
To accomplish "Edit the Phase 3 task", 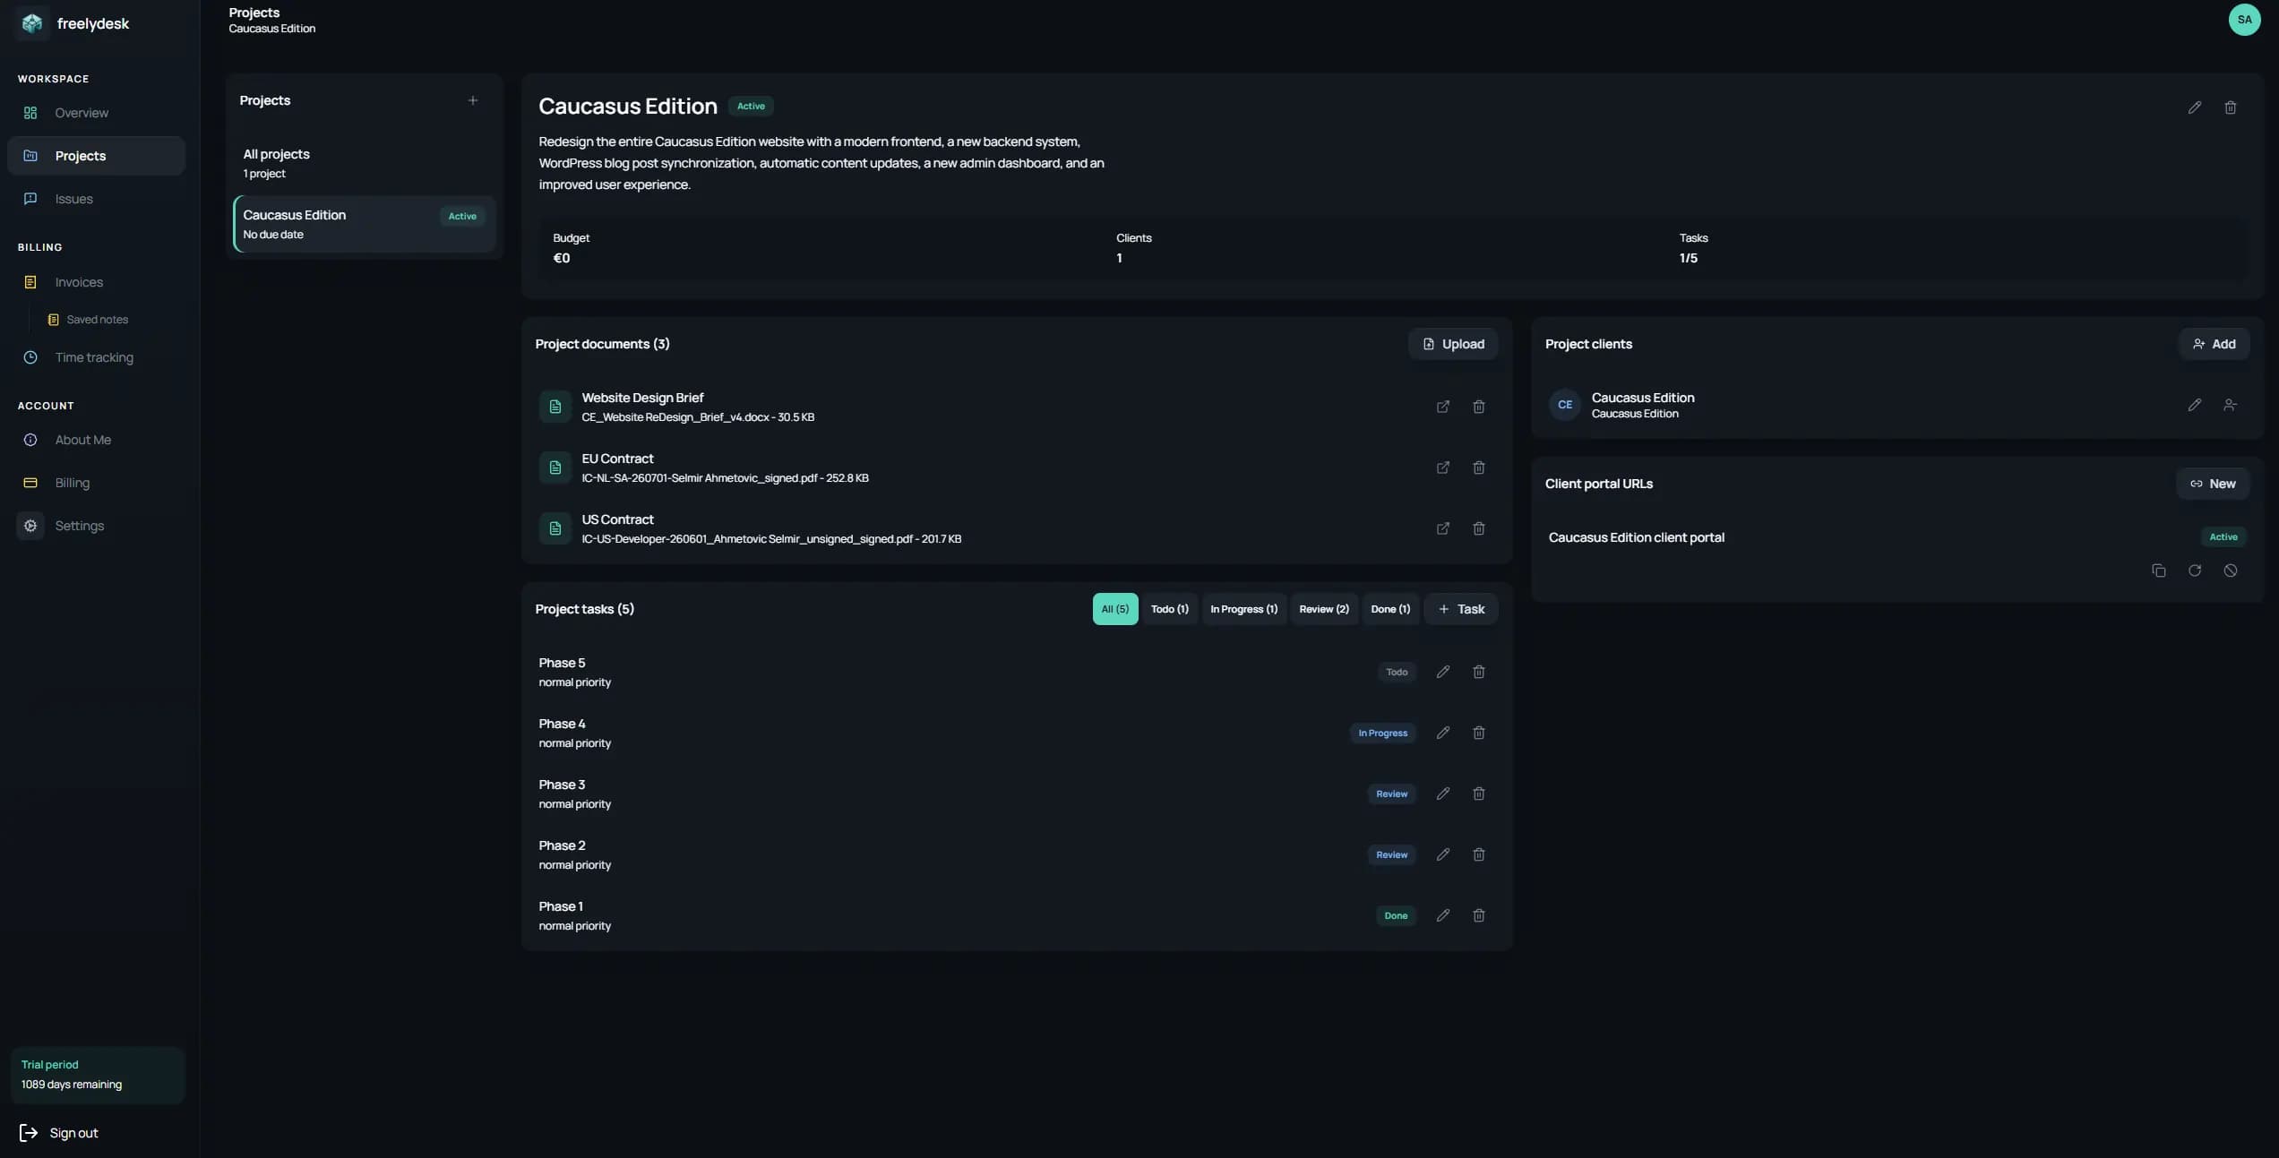I will (1443, 793).
